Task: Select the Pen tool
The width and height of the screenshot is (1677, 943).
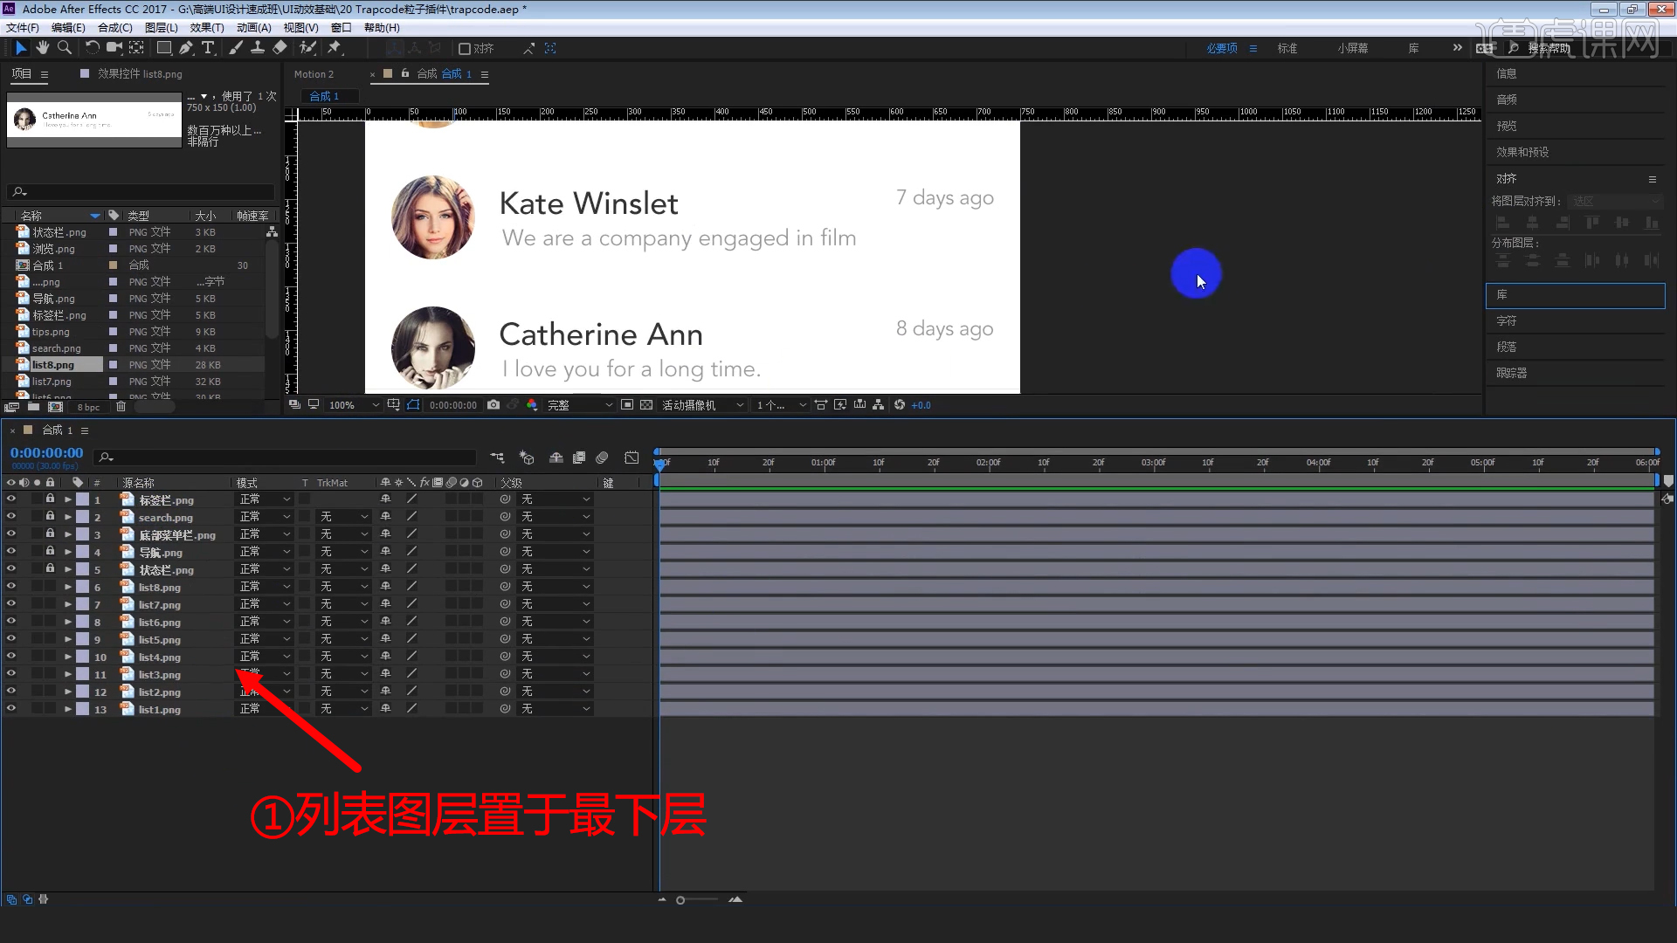Action: [185, 48]
